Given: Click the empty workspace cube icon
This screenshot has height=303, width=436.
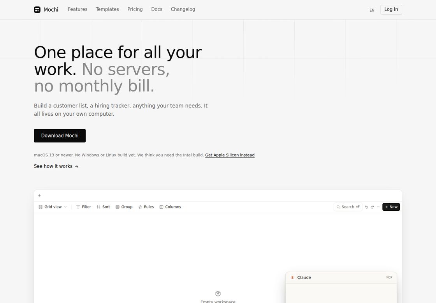Looking at the screenshot, I should point(218,294).
